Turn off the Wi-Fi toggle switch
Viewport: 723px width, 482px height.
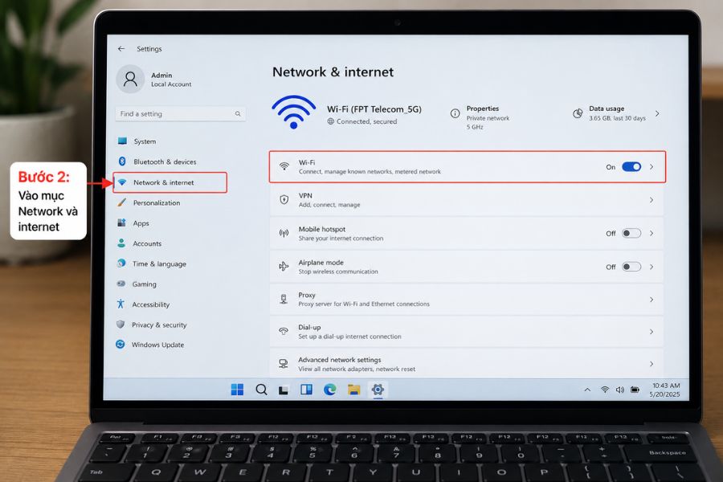click(x=631, y=166)
